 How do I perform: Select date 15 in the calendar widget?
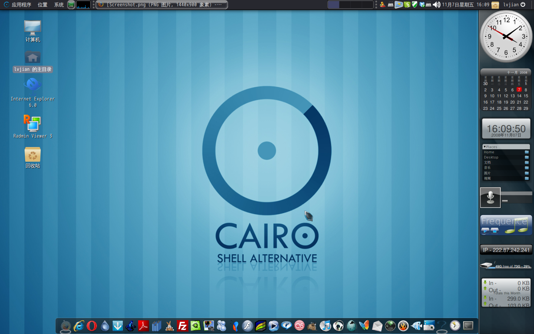[526, 96]
